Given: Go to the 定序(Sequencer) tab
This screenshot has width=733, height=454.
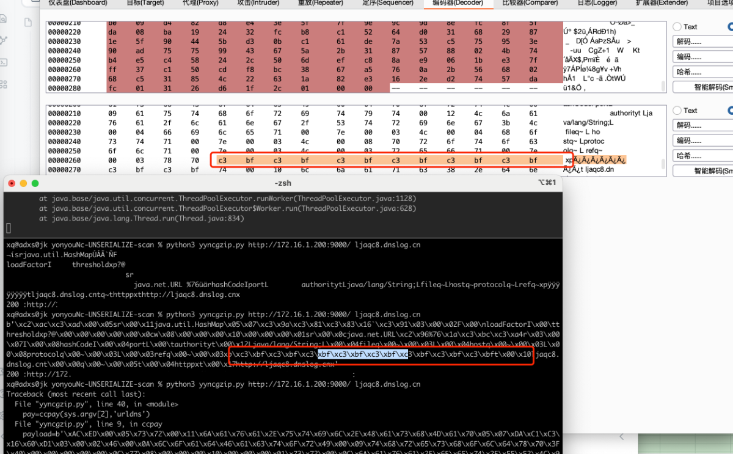Looking at the screenshot, I should coord(388,3).
